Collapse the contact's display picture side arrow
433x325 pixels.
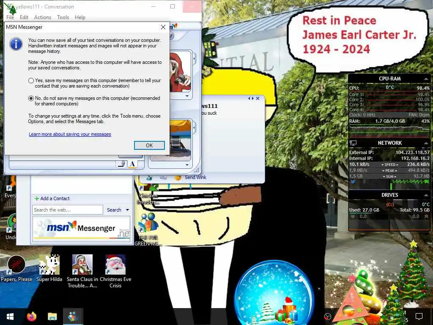pos(195,59)
